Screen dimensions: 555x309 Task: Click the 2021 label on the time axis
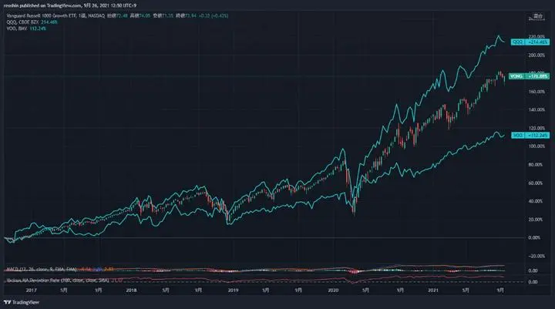[x=433, y=291]
